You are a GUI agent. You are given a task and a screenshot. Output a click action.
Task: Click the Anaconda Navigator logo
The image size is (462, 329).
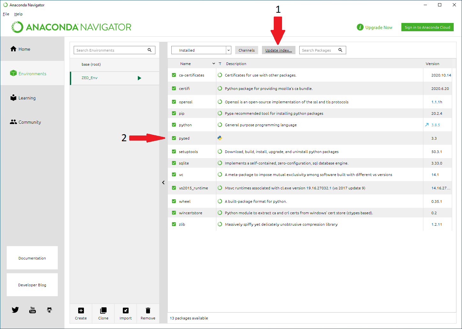[71, 27]
